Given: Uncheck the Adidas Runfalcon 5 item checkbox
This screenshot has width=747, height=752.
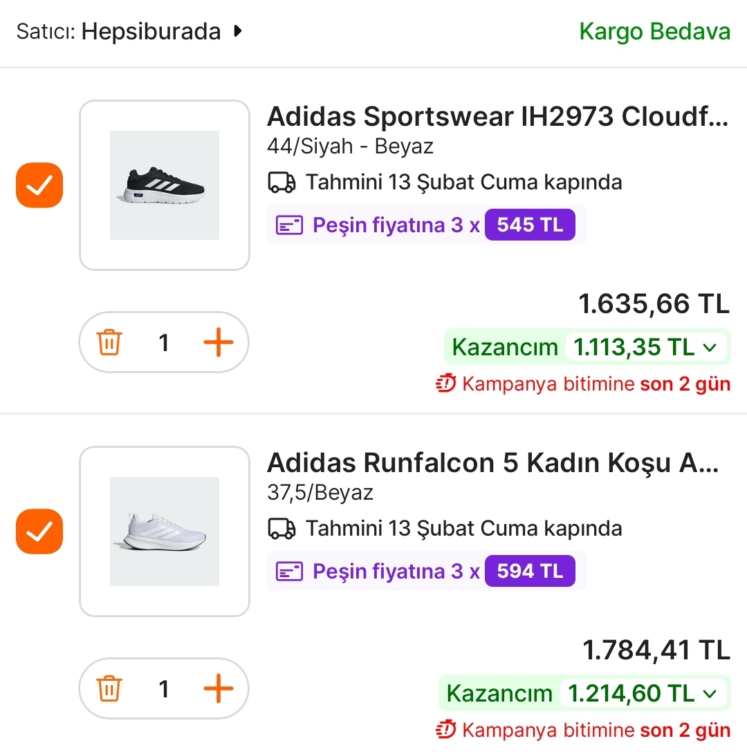Looking at the screenshot, I should [39, 532].
